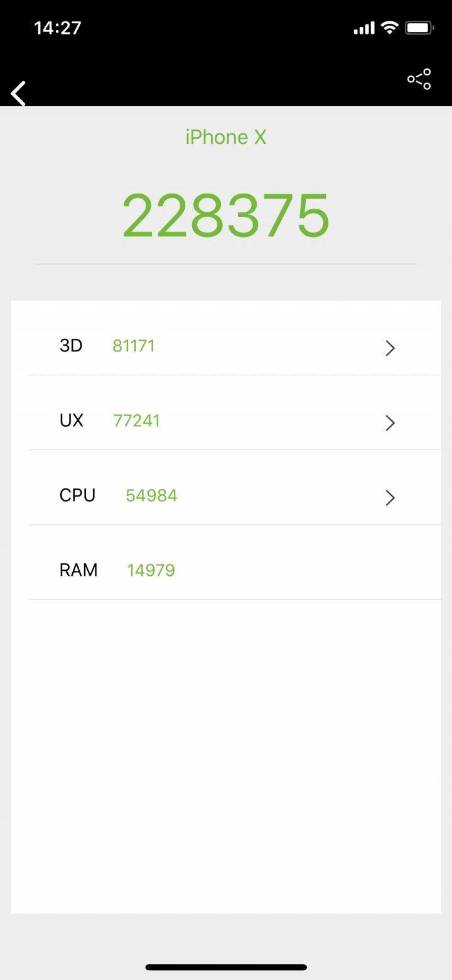Expand the 3D score chevron
452x980 pixels.
[390, 348]
